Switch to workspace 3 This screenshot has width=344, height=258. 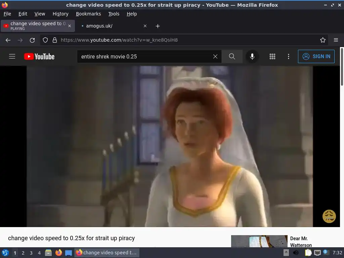[31, 253]
